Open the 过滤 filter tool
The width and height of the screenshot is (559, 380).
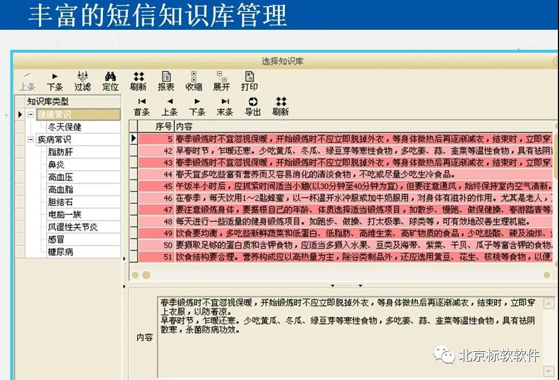pyautogui.click(x=82, y=81)
